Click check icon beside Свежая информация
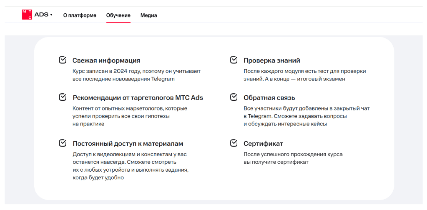The image size is (427, 210). (x=63, y=60)
